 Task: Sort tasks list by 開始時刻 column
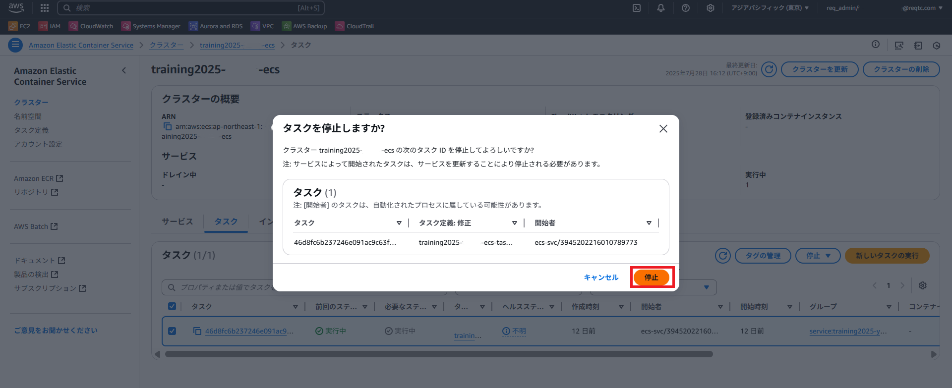[x=790, y=307]
